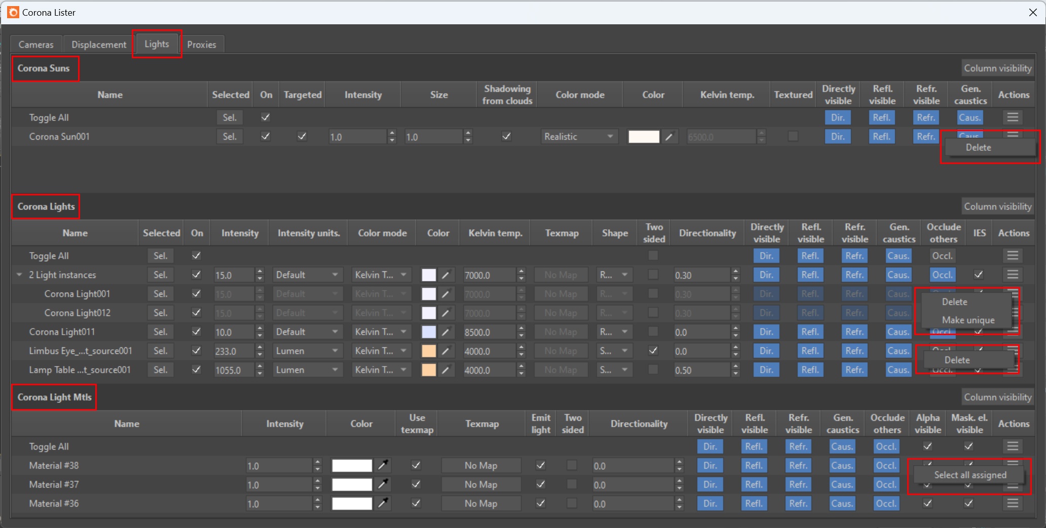Toggle Two sided for Limbus Eye light source
1046x528 pixels.
(x=653, y=350)
